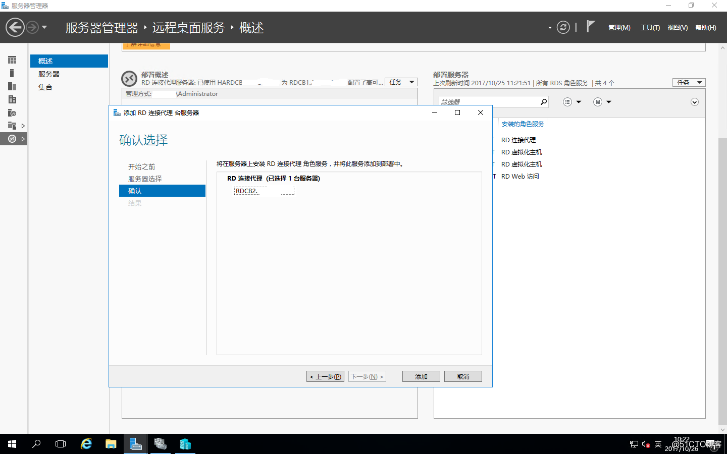Viewport: 727px width, 454px height.
Task: Open the last taskbar server app icon
Action: [185, 444]
